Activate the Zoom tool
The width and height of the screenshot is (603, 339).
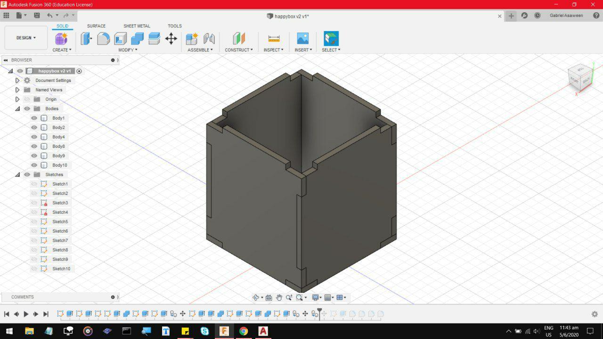click(x=289, y=298)
